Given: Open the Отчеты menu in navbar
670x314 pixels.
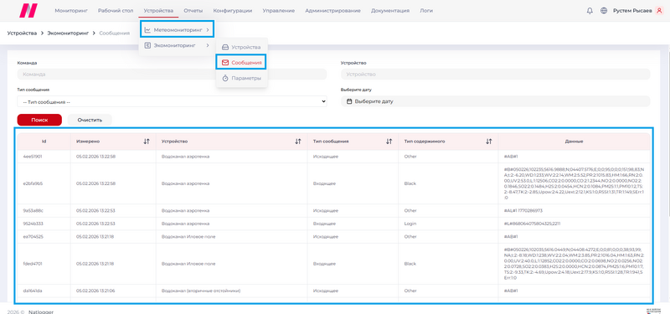Looking at the screenshot, I should 193,11.
